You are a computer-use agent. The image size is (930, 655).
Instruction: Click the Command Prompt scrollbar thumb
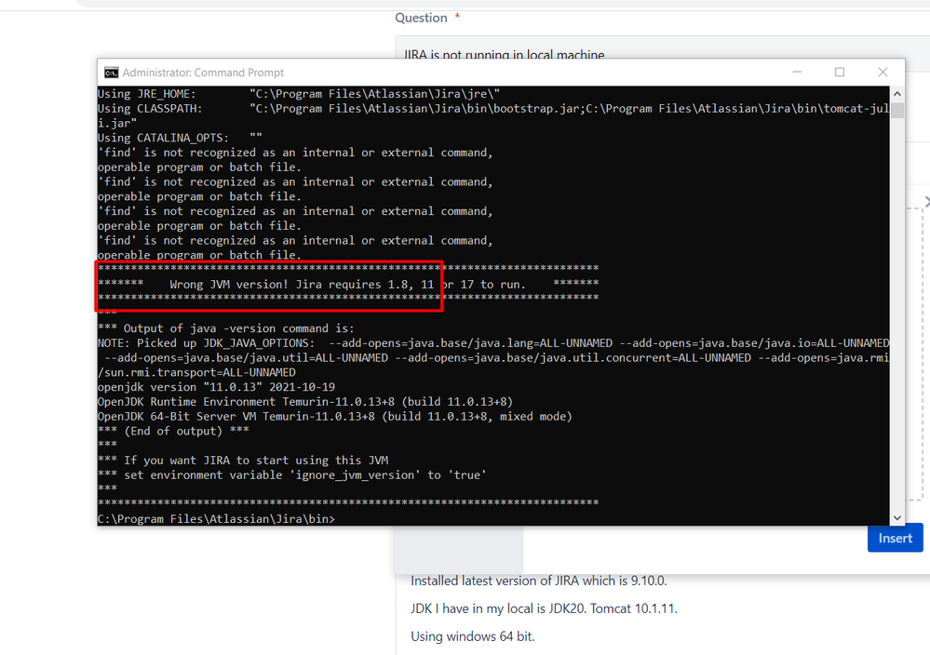[x=897, y=111]
